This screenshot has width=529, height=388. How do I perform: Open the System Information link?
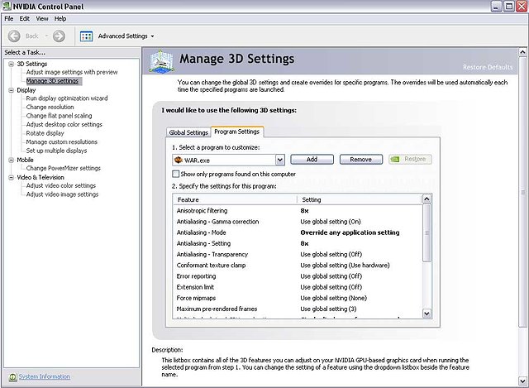45,376
